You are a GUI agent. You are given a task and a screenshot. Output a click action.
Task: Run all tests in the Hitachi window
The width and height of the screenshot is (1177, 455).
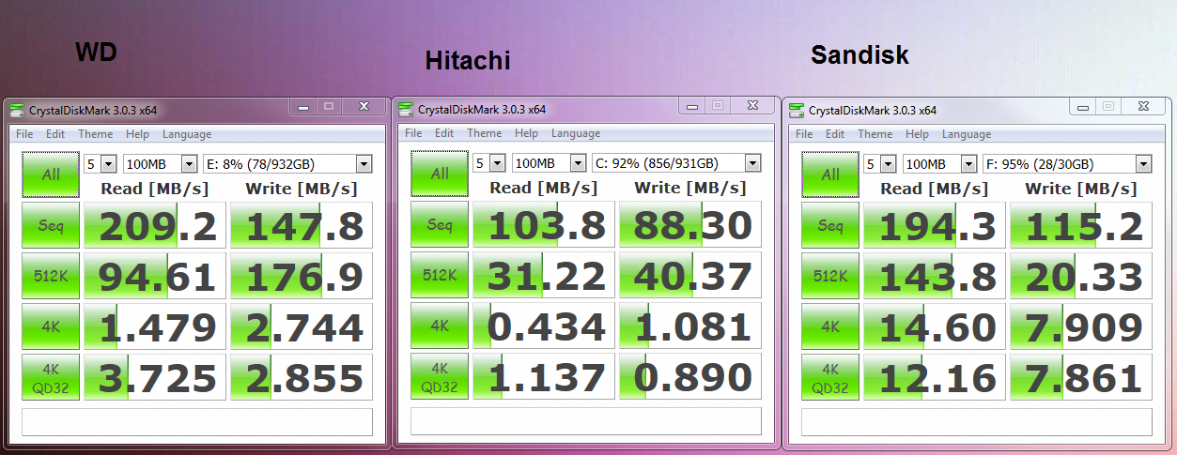coord(440,174)
